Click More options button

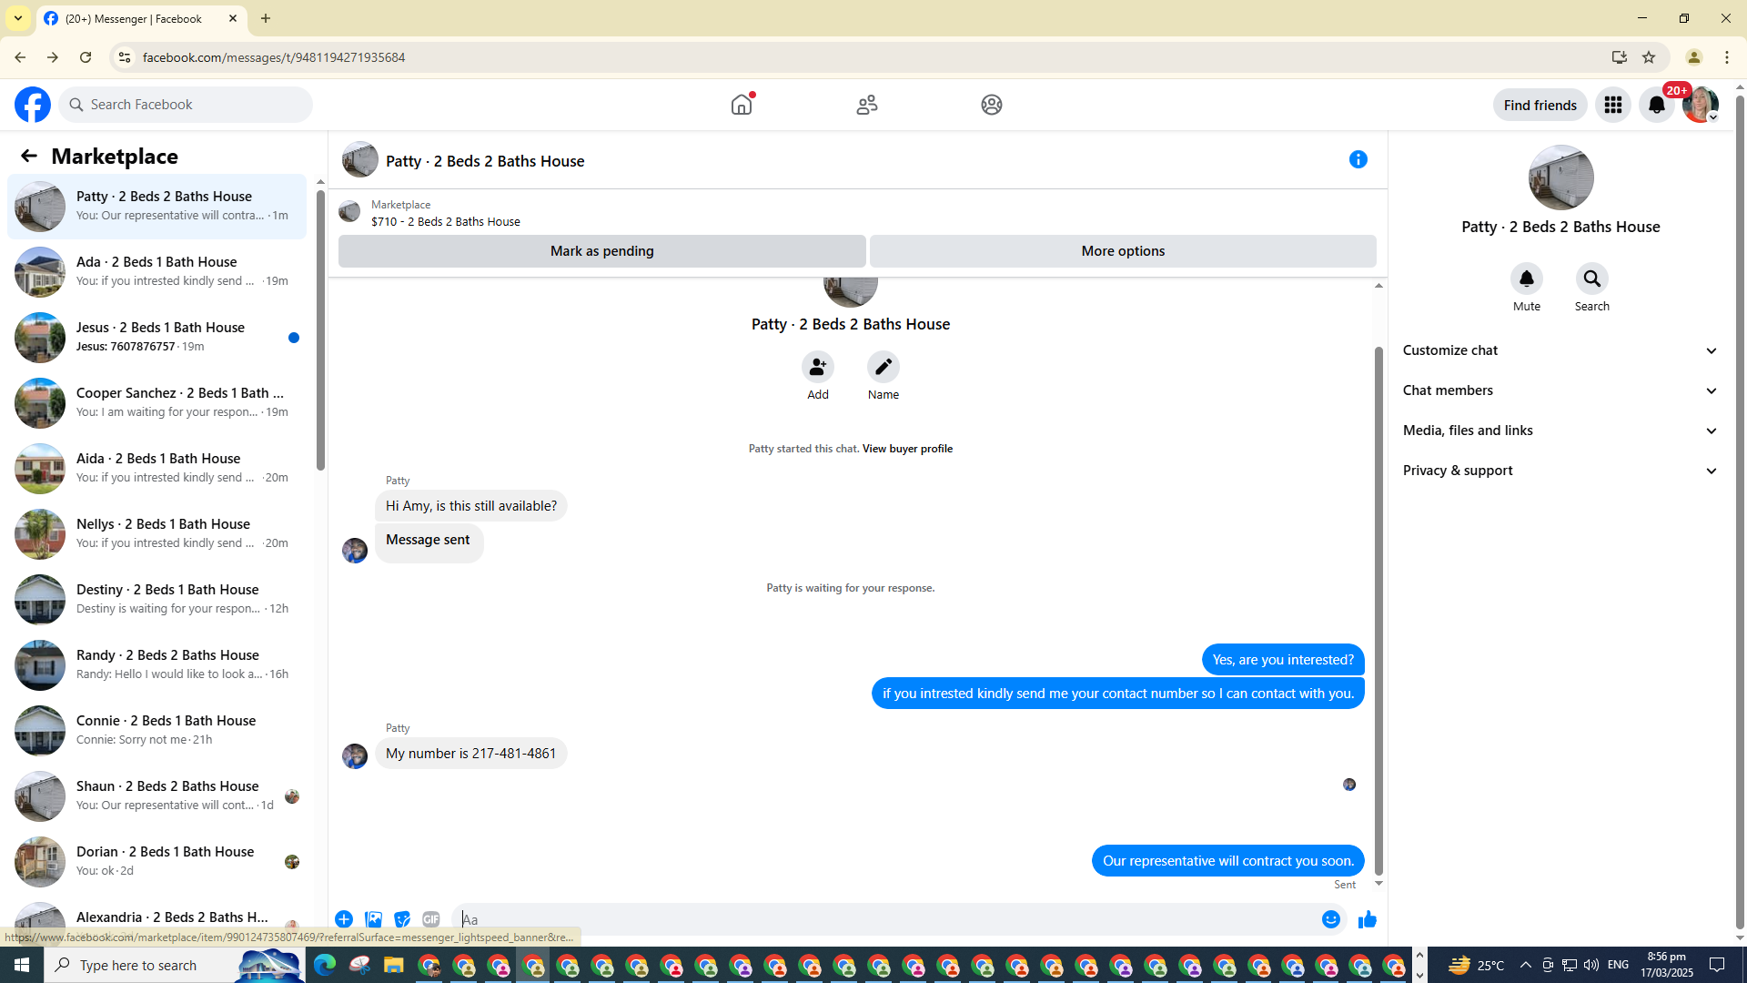tap(1123, 251)
